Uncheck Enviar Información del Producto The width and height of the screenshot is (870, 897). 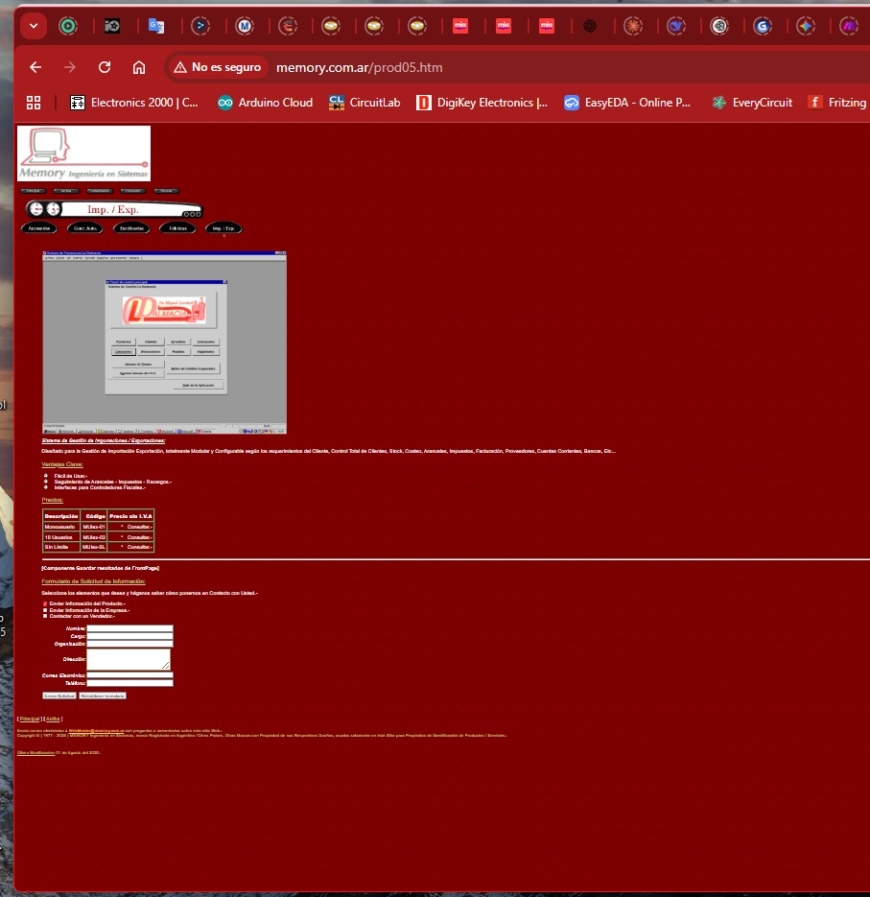pyautogui.click(x=45, y=603)
